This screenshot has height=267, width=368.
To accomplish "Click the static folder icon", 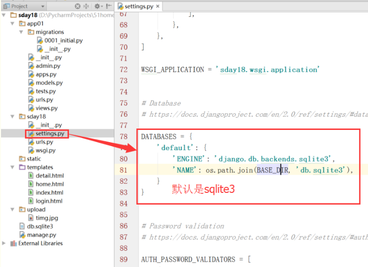I will coord(22,159).
